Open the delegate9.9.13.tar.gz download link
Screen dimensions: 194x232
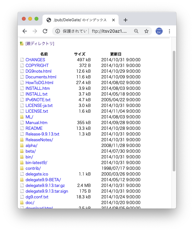coord(45,185)
